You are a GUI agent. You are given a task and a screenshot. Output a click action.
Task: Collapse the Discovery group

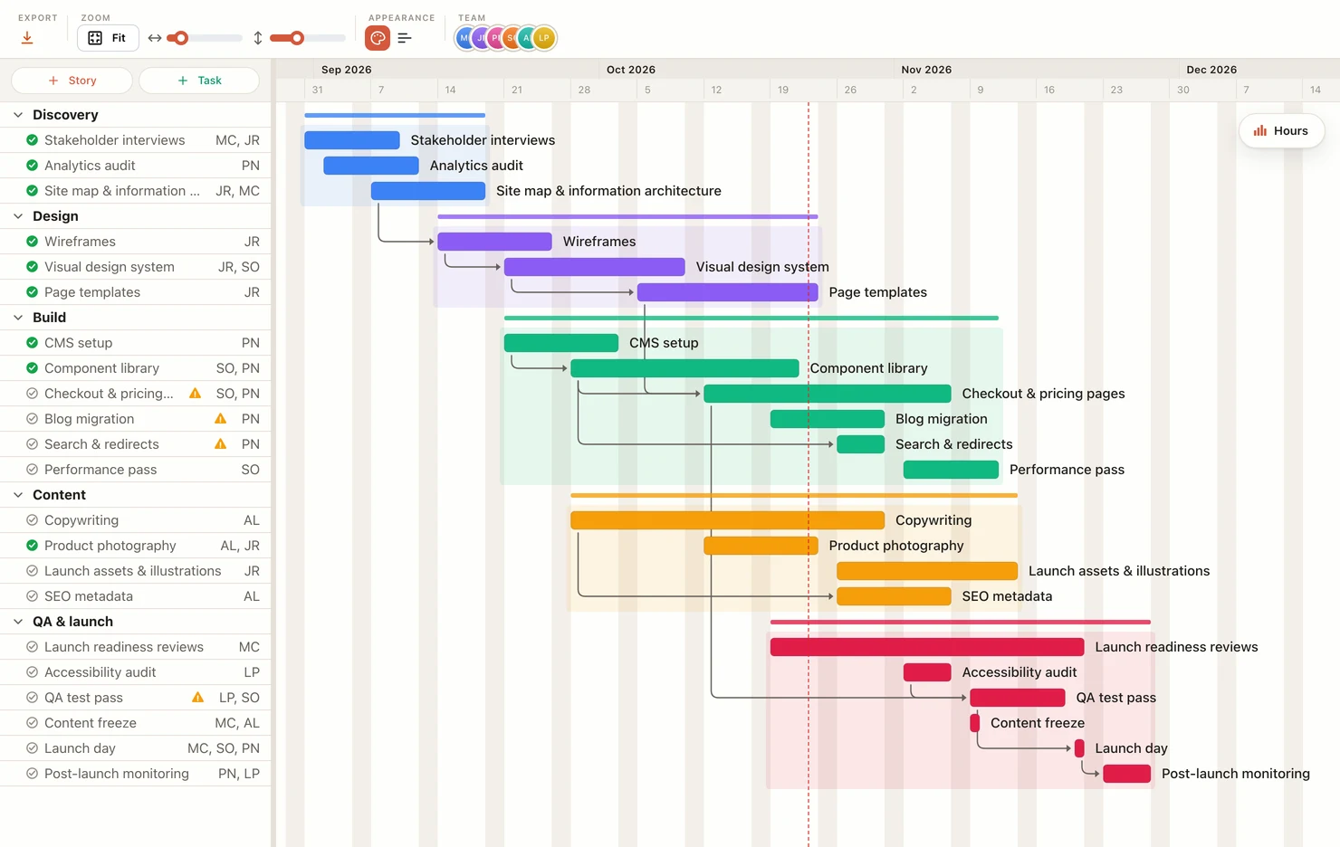click(x=18, y=115)
